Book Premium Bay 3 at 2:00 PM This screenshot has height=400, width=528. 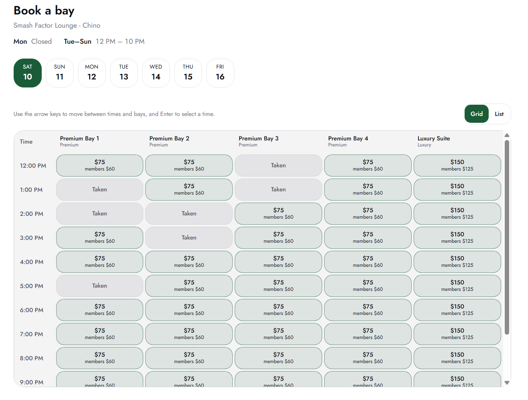[278, 213]
